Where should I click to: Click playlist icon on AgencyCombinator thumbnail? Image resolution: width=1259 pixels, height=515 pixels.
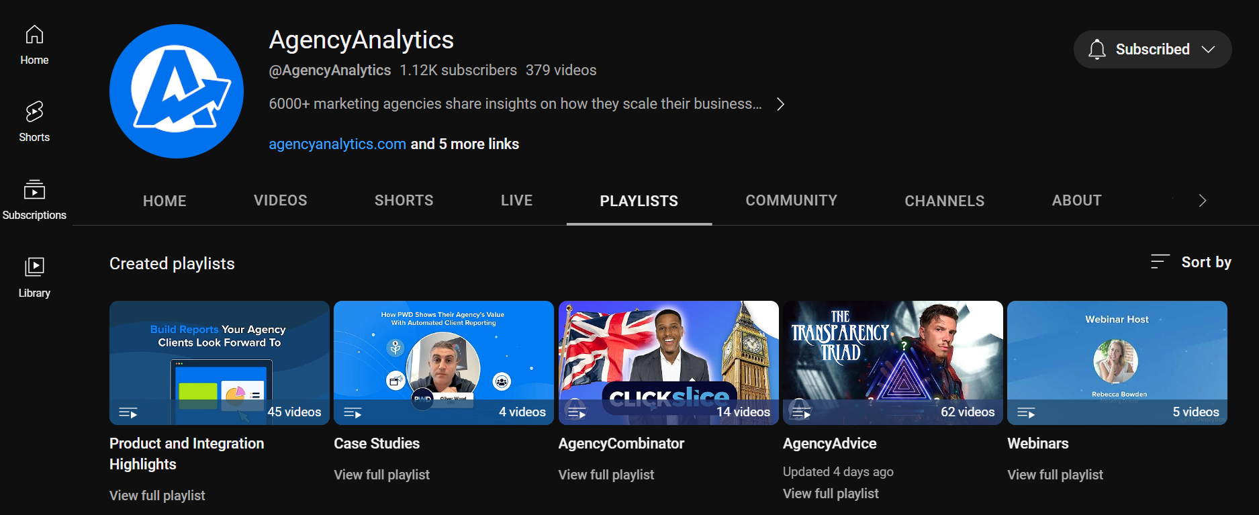point(577,412)
